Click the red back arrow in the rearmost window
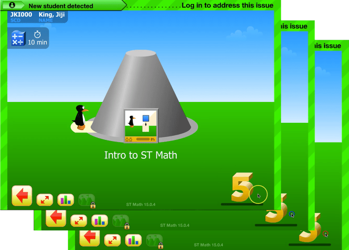 coord(90,238)
